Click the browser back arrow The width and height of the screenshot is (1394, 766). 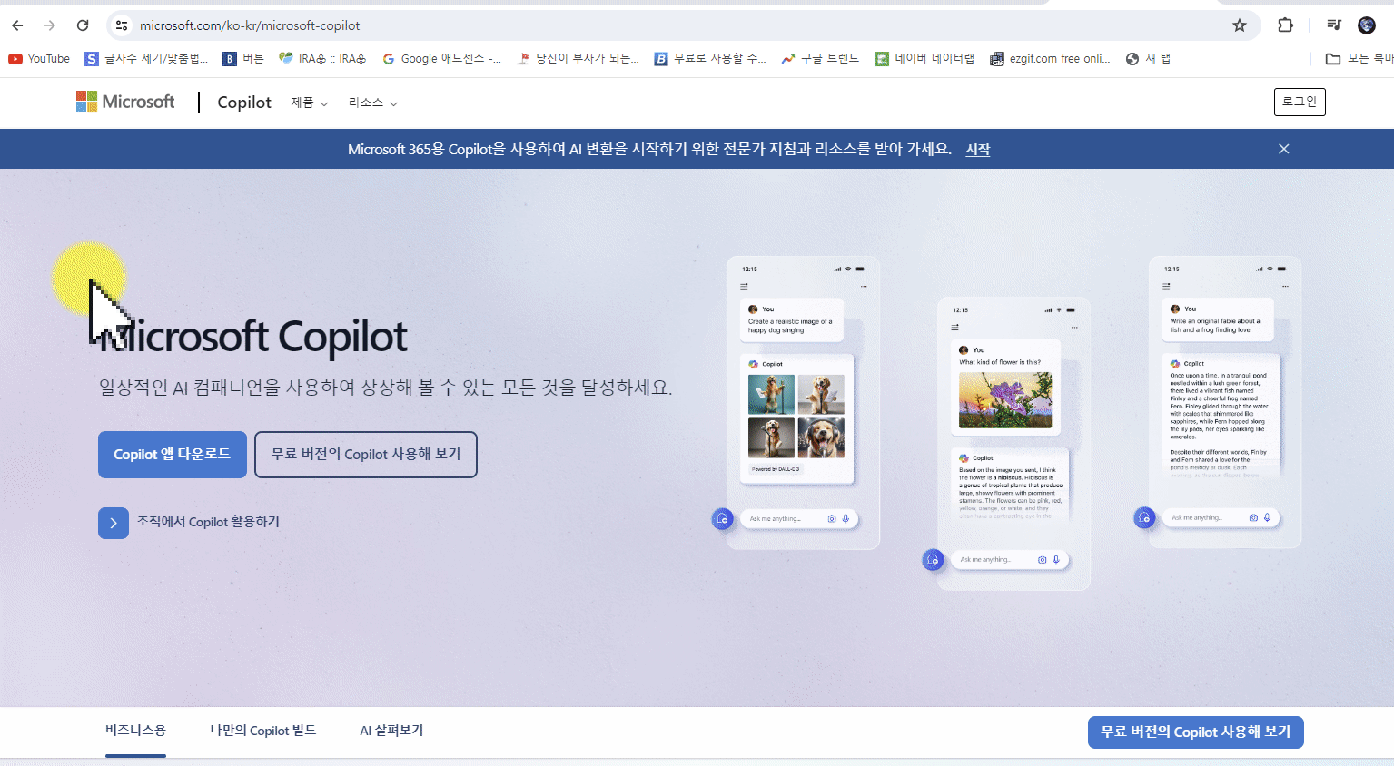pos(17,25)
